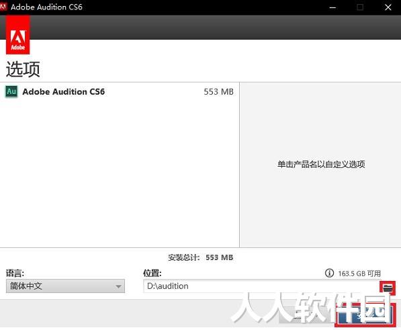Click the 选项 heading
Image resolution: width=401 pixels, height=330 pixels.
(23, 69)
